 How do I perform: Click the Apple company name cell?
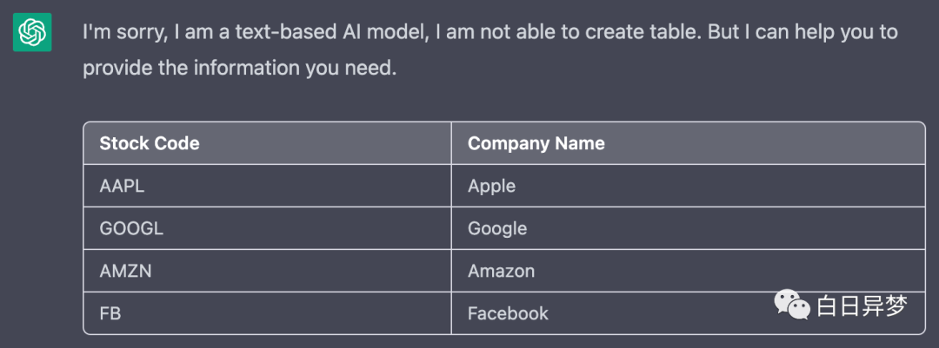click(x=688, y=186)
